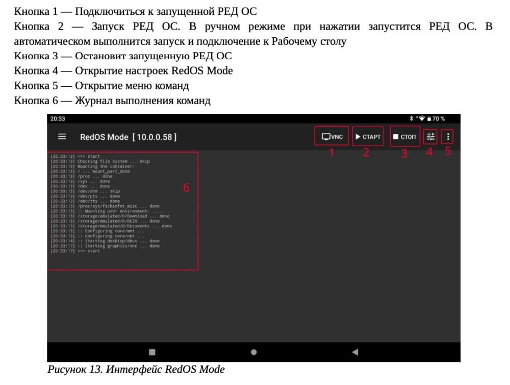Click the 20:33 clock in status bar
The image size is (510, 385).
click(x=58, y=118)
